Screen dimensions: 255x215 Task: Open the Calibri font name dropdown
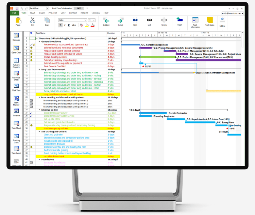coord(85,20)
